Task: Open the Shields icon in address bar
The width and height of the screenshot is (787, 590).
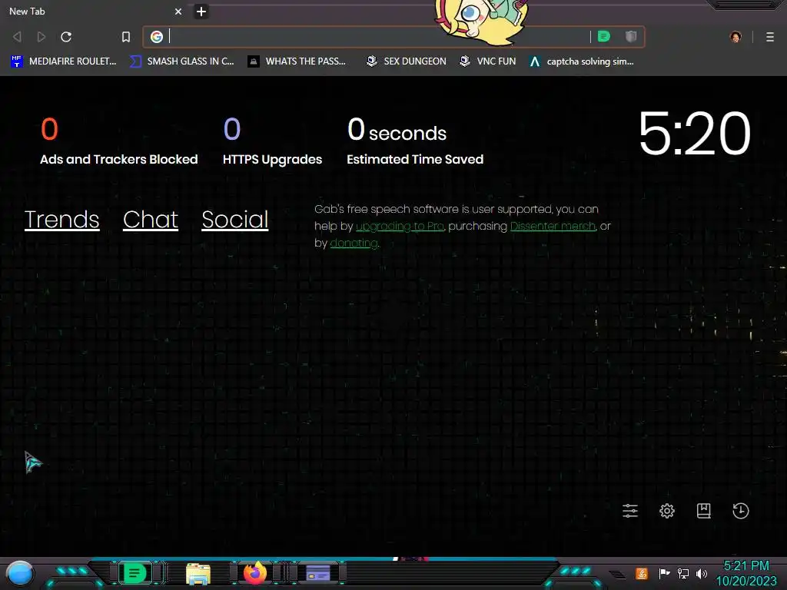Action: [631, 36]
